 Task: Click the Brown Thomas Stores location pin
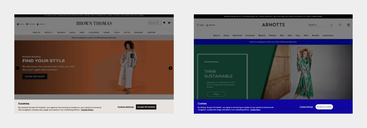pos(27,24)
